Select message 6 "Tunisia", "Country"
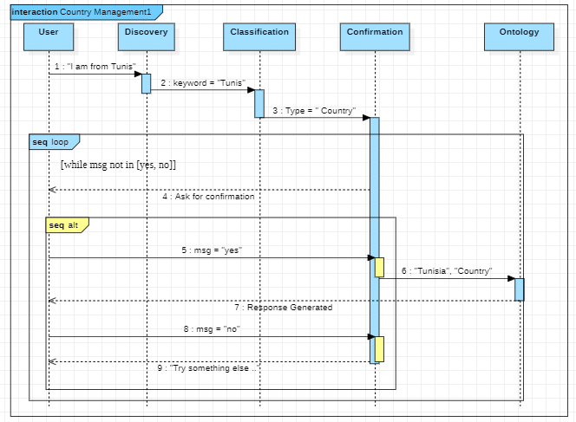576x422 pixels. pos(447,271)
